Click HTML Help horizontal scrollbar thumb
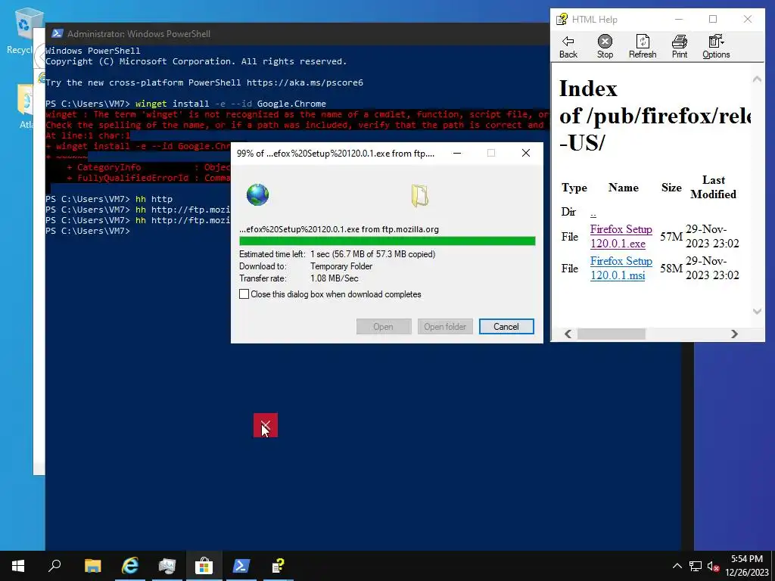This screenshot has height=581, width=775. point(612,334)
